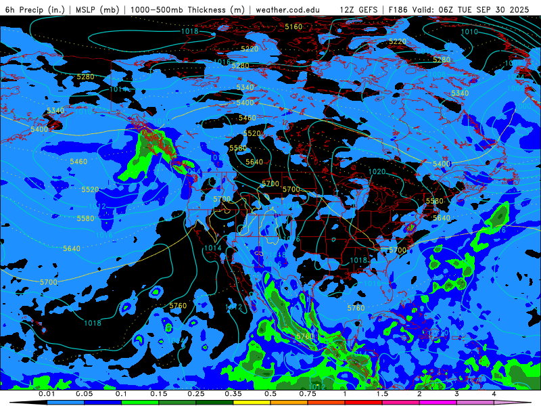Click the magenta 2–3 legend swatch
The width and height of the screenshot is (541, 406).
coord(438,403)
